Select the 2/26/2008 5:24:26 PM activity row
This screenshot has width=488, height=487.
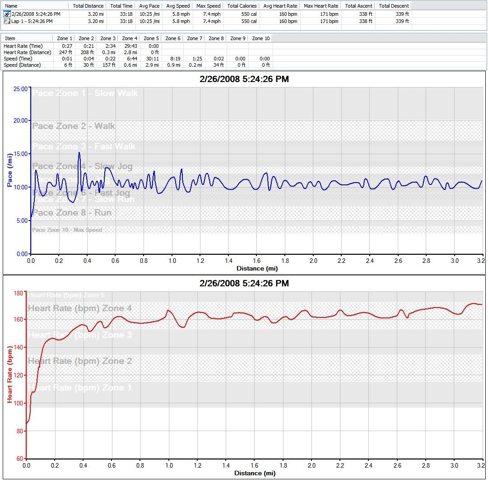coord(36,14)
